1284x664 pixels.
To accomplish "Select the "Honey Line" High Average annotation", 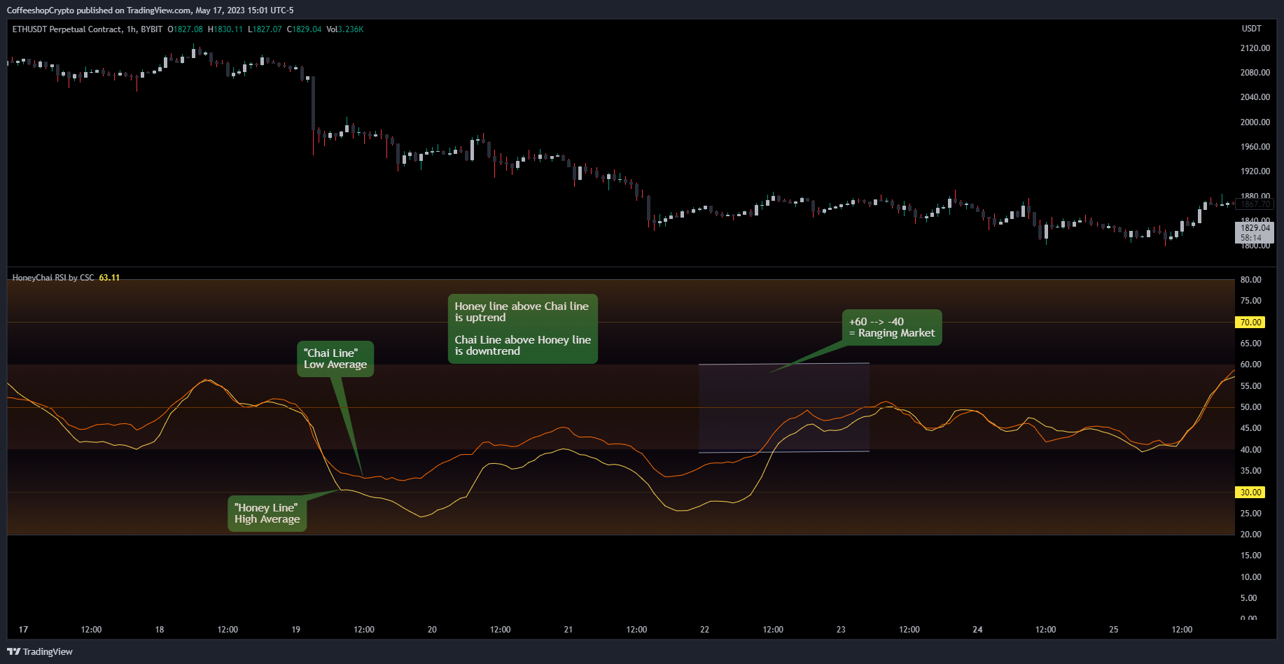I will tap(267, 514).
